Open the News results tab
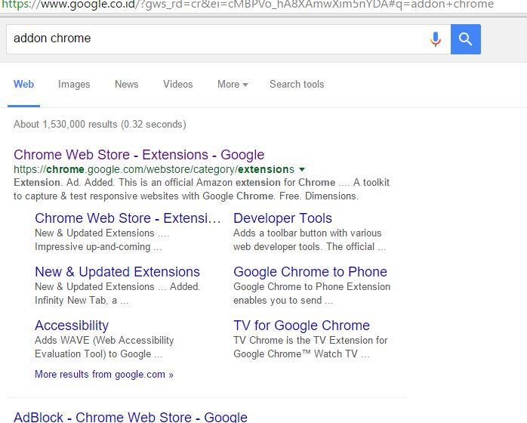Image resolution: width=527 pixels, height=423 pixels. tap(126, 85)
